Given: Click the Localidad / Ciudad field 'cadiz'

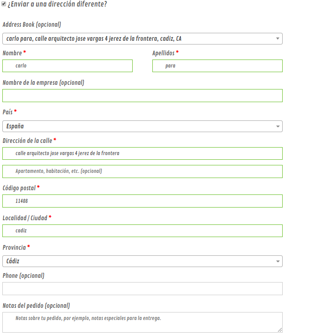Looking at the screenshot, I should tap(142, 231).
